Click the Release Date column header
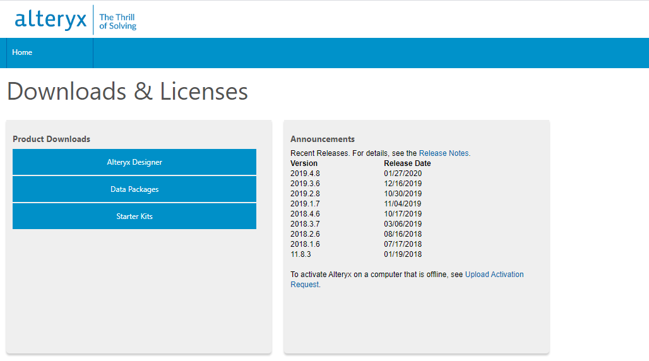Screen dimensions: 649x361 point(407,163)
